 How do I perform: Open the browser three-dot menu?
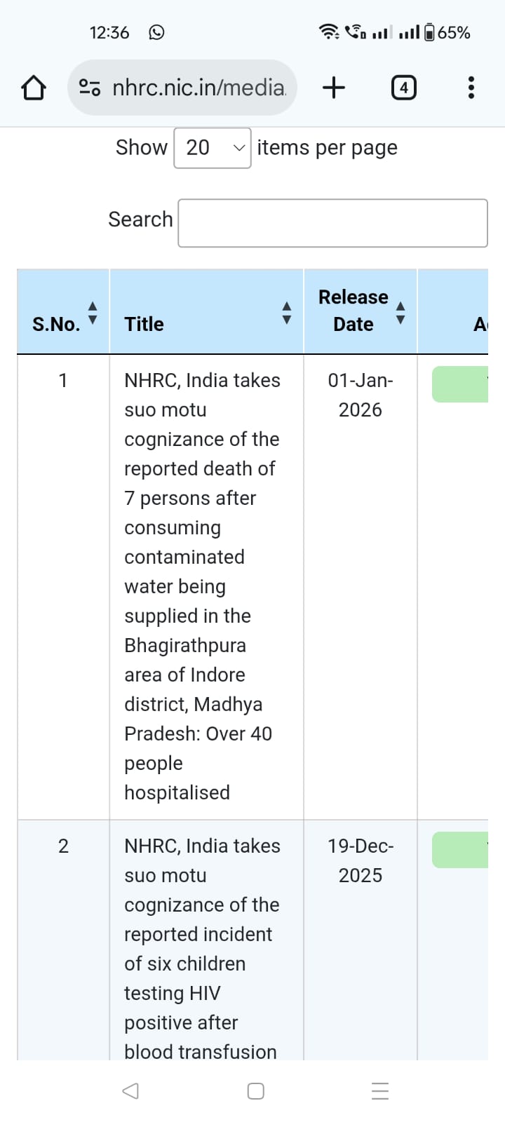(471, 88)
